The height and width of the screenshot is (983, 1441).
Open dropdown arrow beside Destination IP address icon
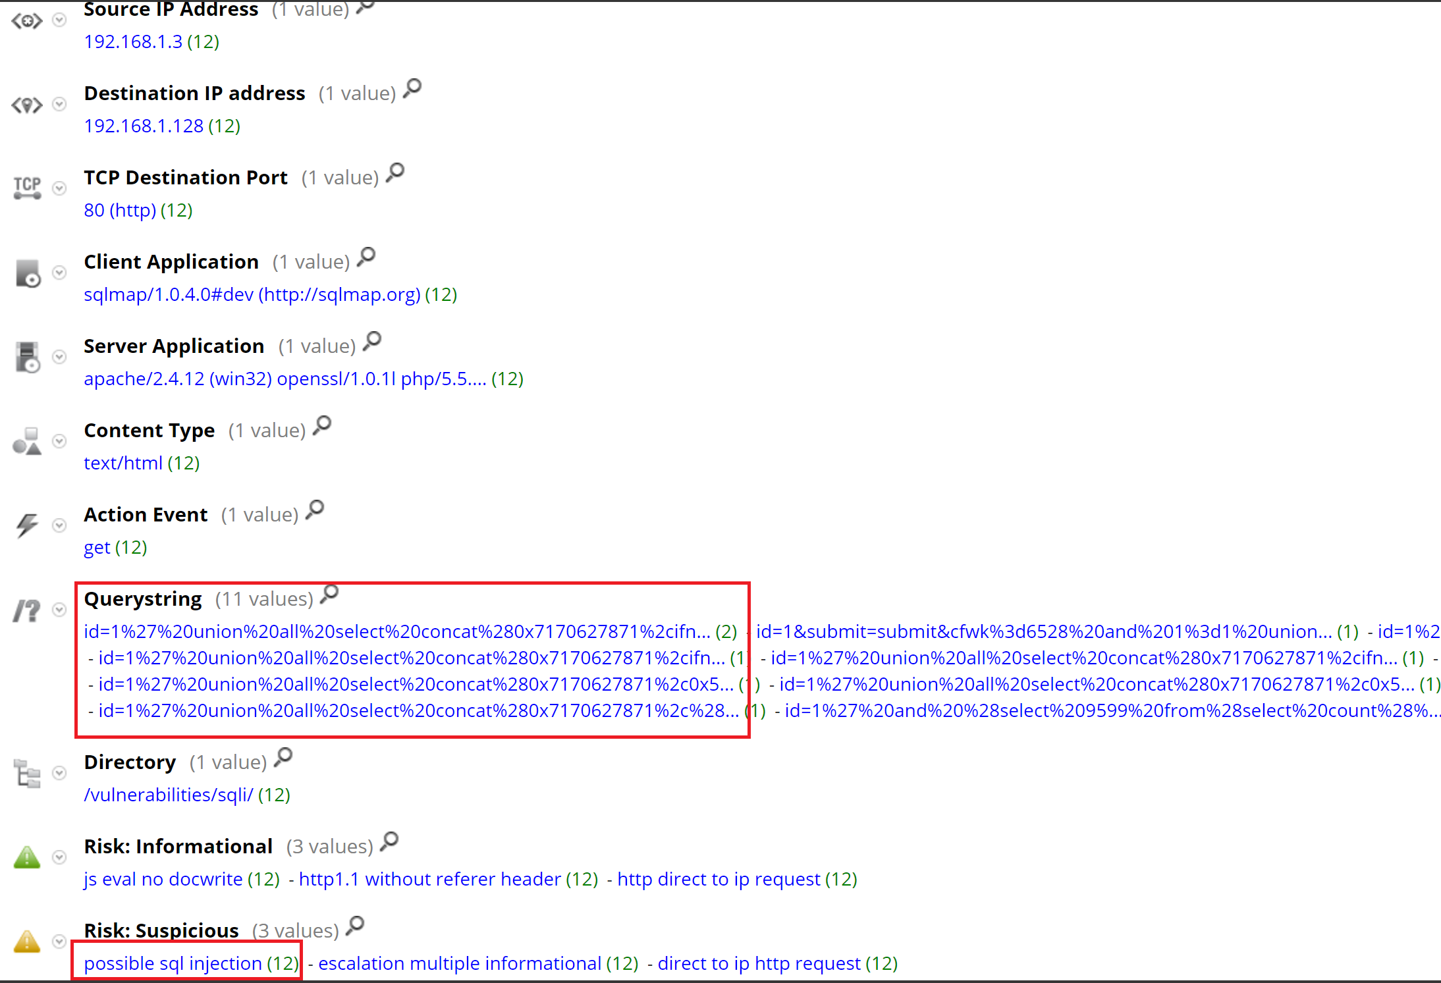pos(59,104)
